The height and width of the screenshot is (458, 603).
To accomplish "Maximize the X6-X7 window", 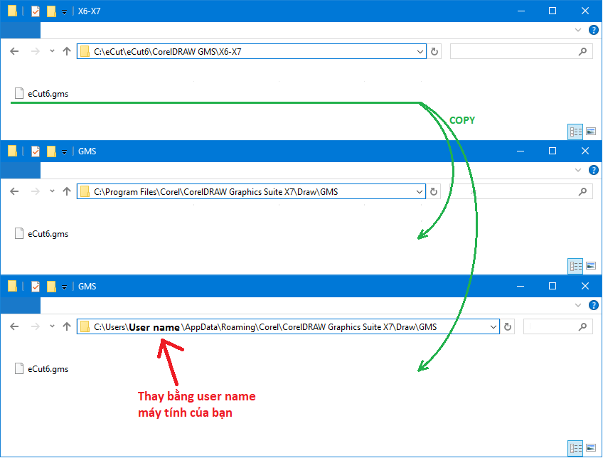I will tap(553, 11).
